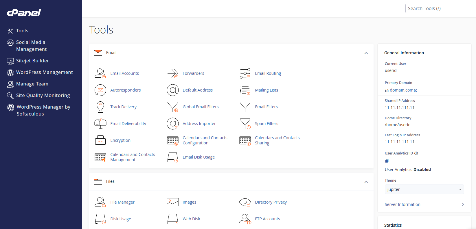Click the Spam Filters funnel icon
476x229 pixels.
245,124
